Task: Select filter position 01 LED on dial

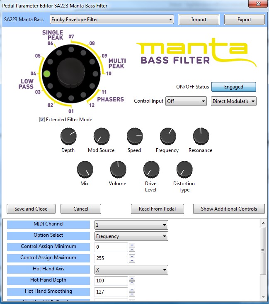Action: [x=71, y=98]
